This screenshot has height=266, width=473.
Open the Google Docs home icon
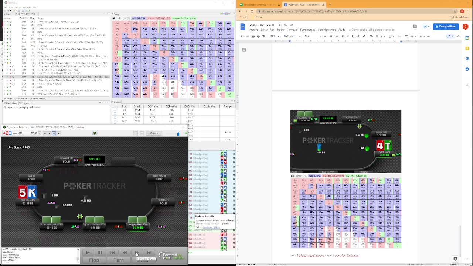point(243,27)
